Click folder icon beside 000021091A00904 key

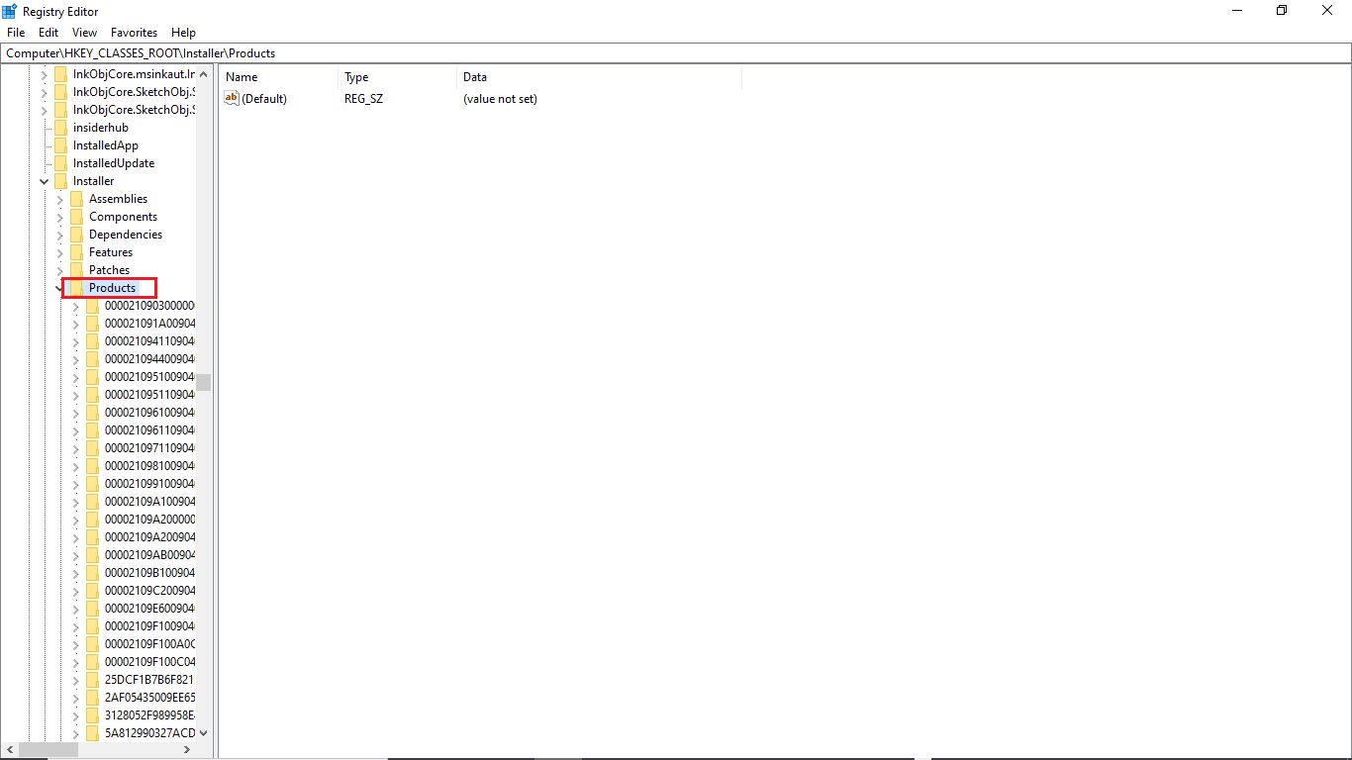coord(93,324)
